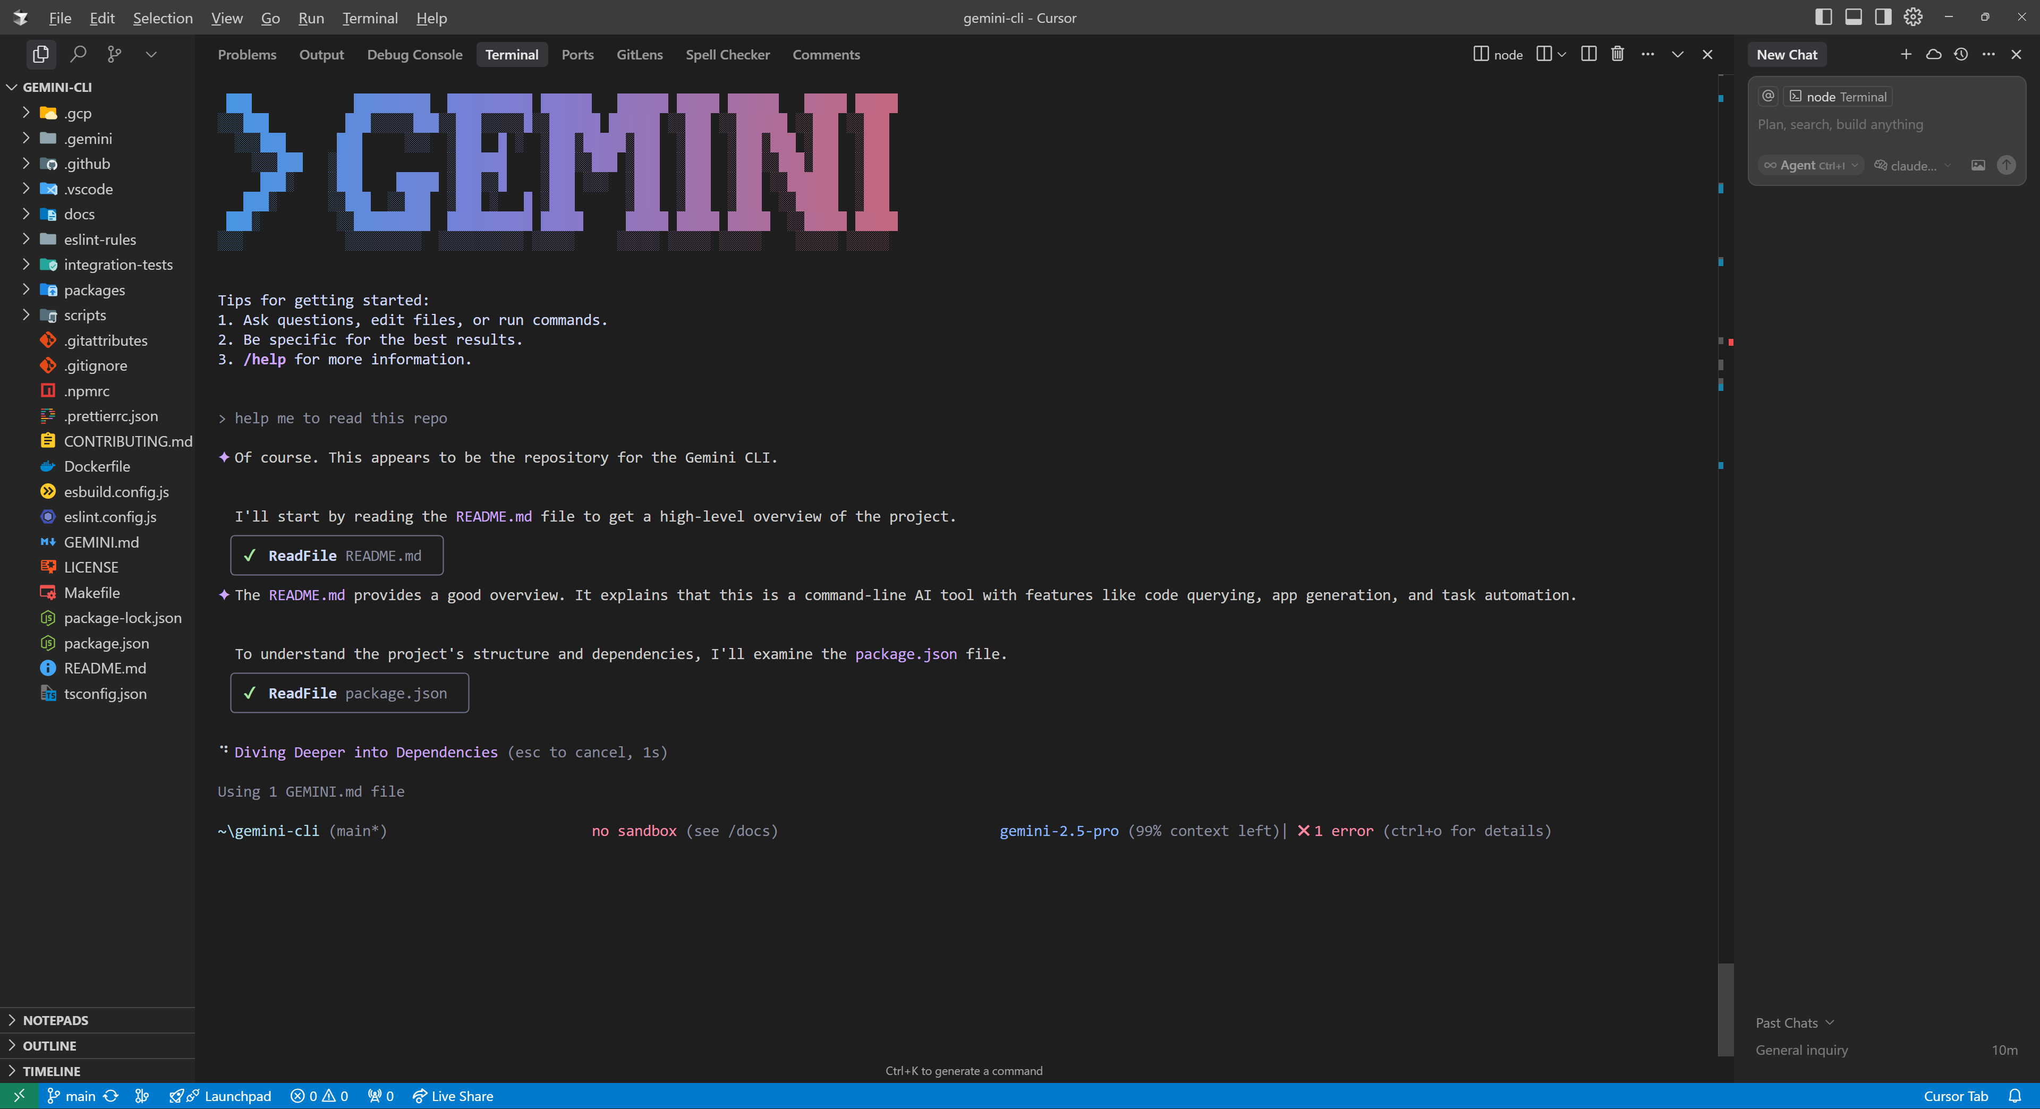2040x1109 pixels.
Task: Open the File menu
Action: click(59, 18)
